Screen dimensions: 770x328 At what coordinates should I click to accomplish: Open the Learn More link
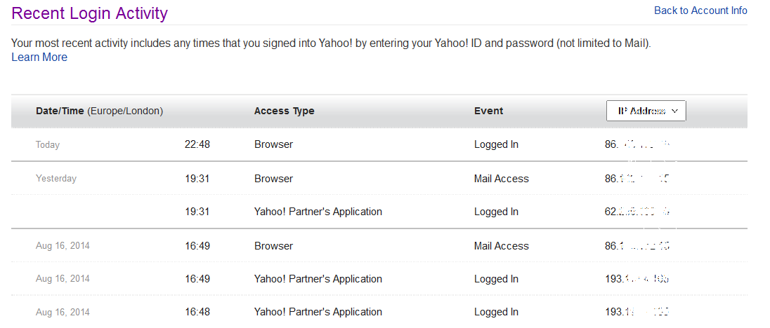[39, 57]
